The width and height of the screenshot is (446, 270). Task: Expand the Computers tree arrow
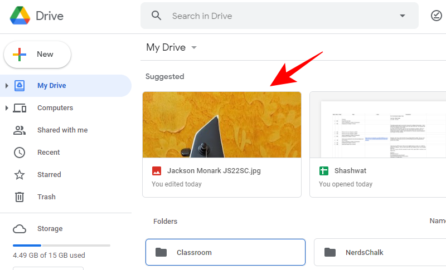coord(7,108)
